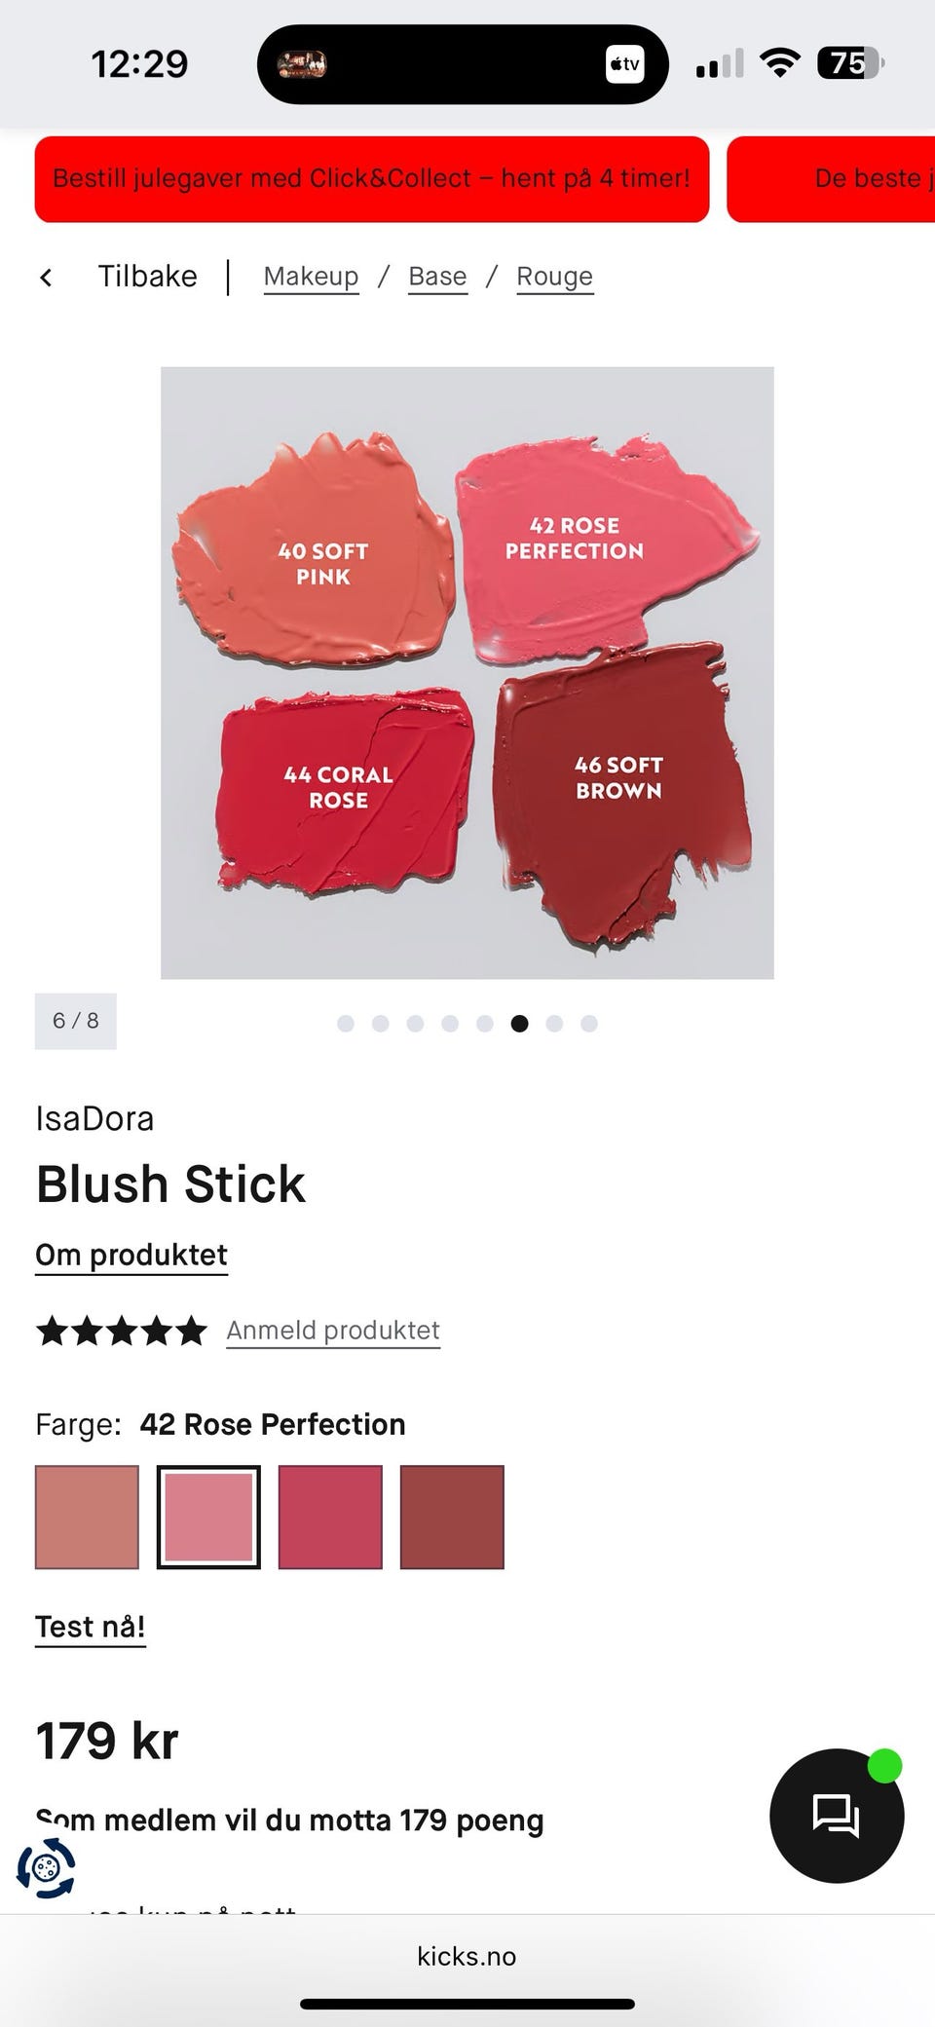935x2027 pixels.
Task: Jump to the last carousel dot
Action: (589, 1023)
